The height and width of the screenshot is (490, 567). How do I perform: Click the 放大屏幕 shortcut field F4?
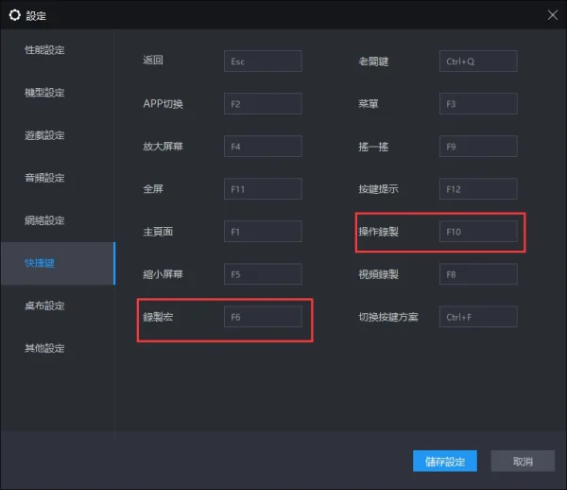pyautogui.click(x=263, y=147)
